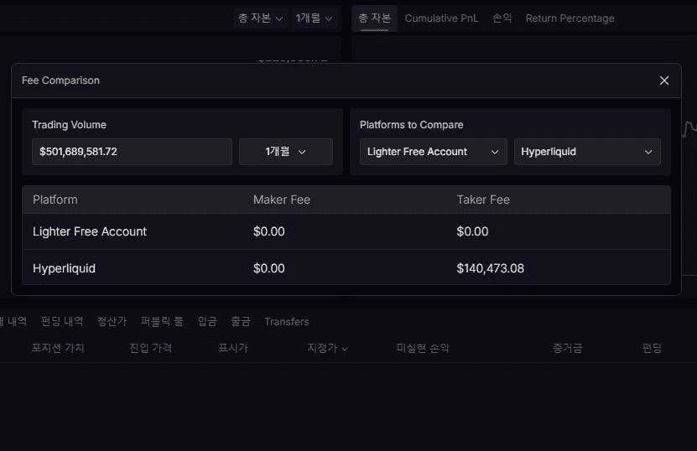The image size is (697, 451).
Task: Switch to the 퍼블릭 풀 tab
Action: (162, 322)
